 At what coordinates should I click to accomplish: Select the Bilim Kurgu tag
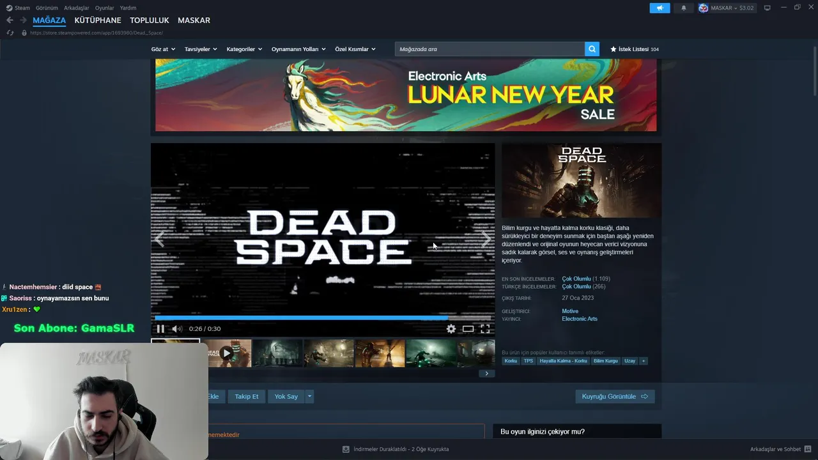(606, 361)
